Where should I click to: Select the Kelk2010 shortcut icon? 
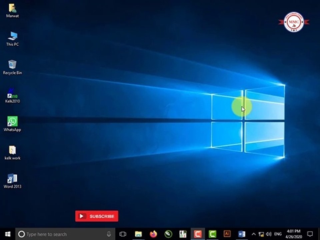12,96
